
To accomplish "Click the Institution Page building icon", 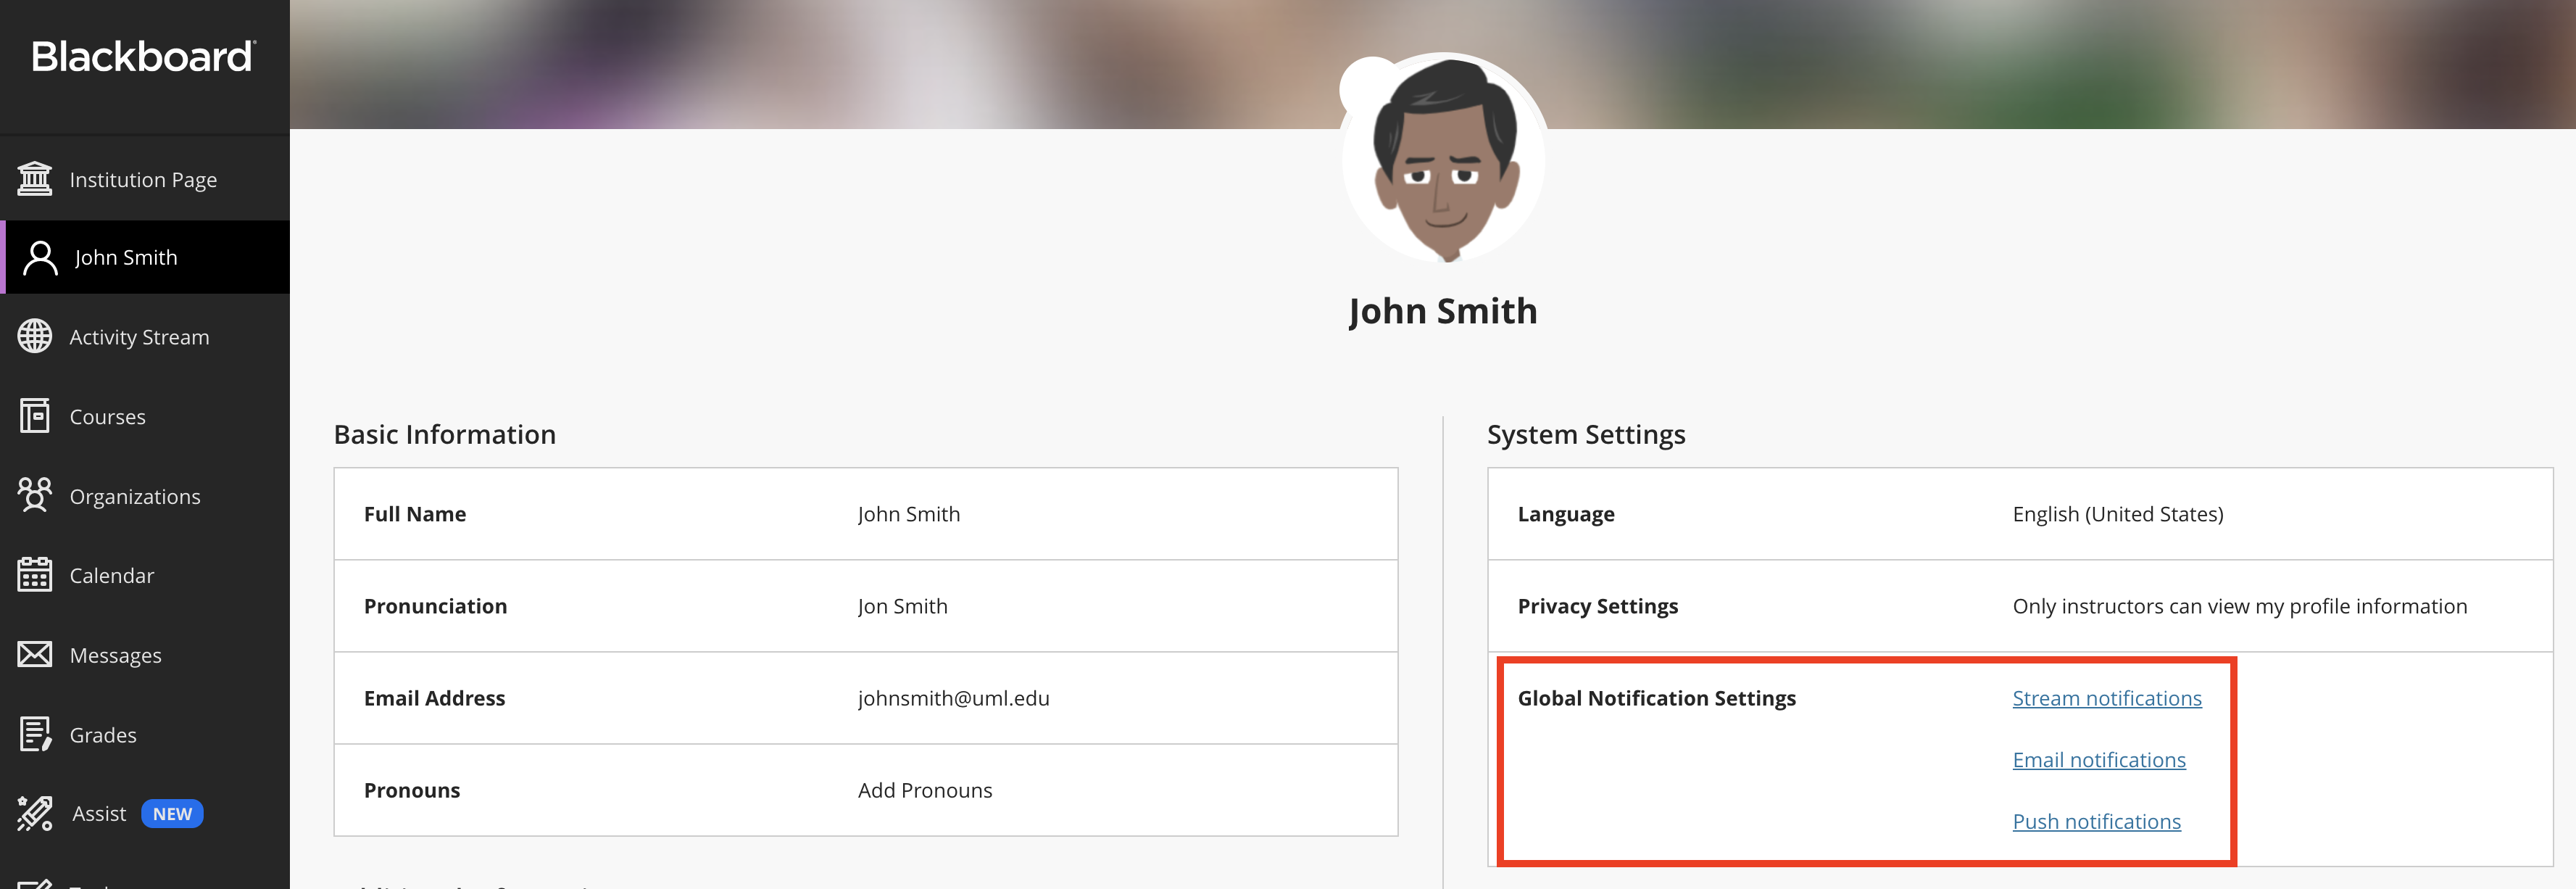I will (35, 179).
